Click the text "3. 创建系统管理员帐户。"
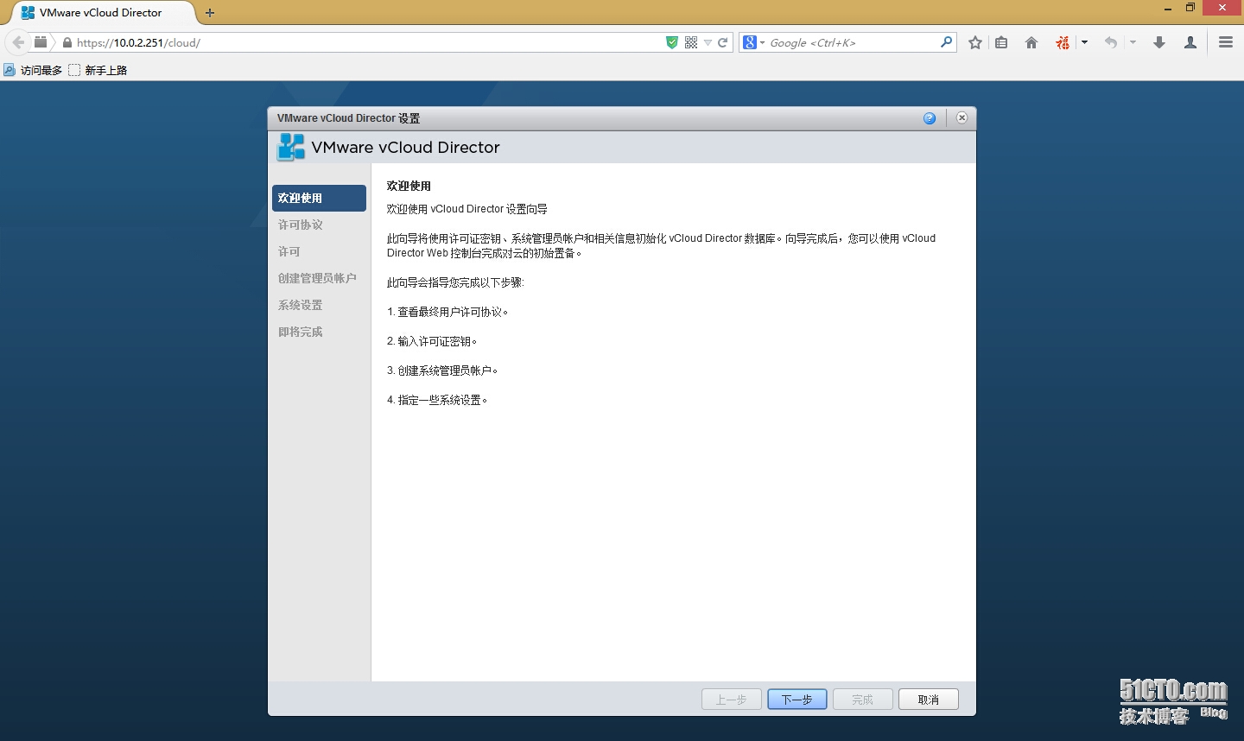 [x=442, y=370]
